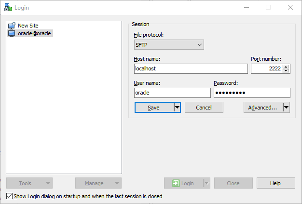
Task: Click the green Login arrow icon
Action: (x=176, y=183)
